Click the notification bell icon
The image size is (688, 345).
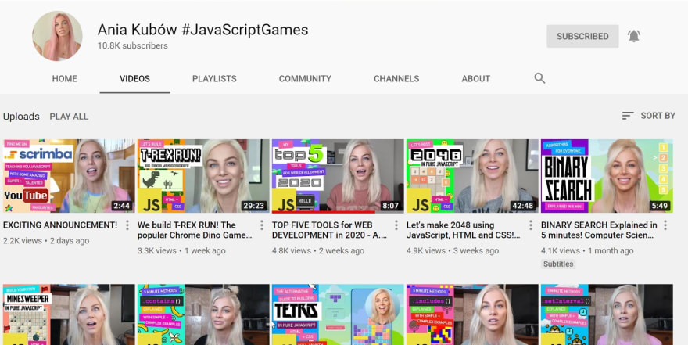click(633, 36)
